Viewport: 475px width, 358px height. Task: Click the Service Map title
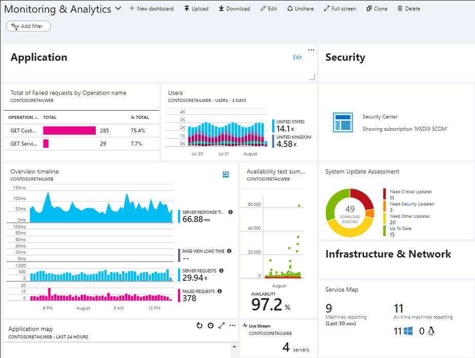pos(342,290)
